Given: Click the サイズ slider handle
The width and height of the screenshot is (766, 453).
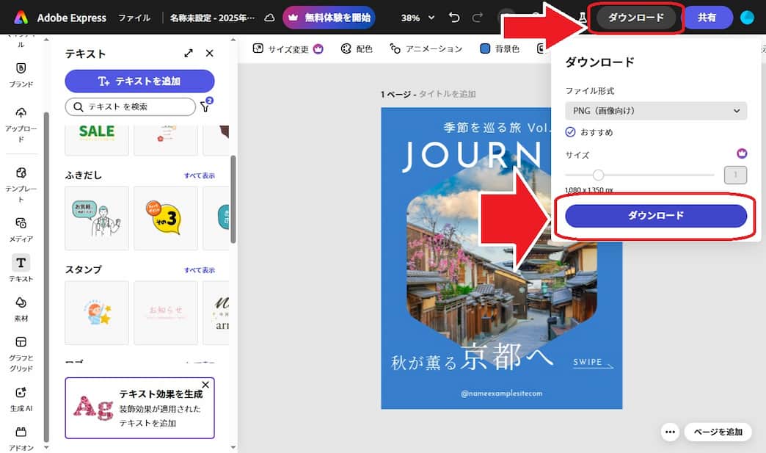Looking at the screenshot, I should (598, 175).
